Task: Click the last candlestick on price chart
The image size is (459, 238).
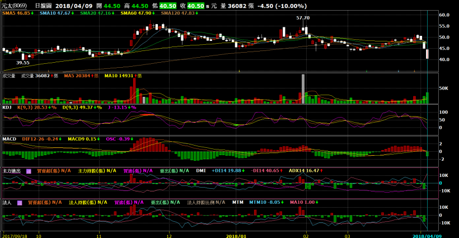Action: tap(427, 54)
